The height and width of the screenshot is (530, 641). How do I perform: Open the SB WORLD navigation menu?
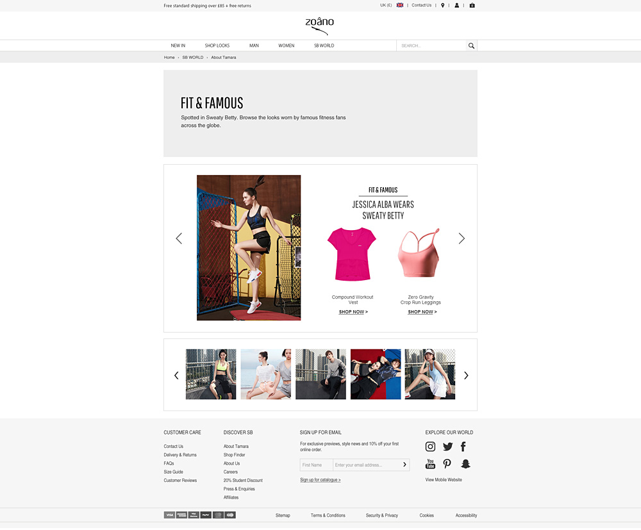coord(324,46)
